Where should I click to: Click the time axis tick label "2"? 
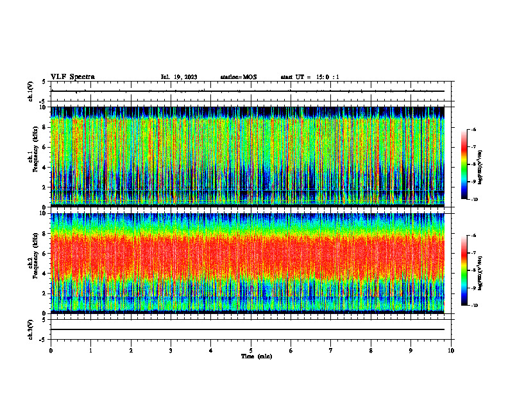coord(131,351)
